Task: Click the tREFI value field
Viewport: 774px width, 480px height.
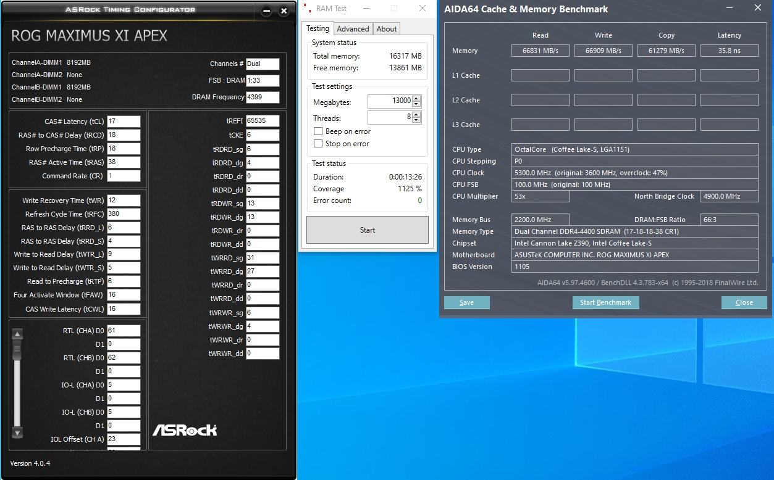Action: click(263, 121)
